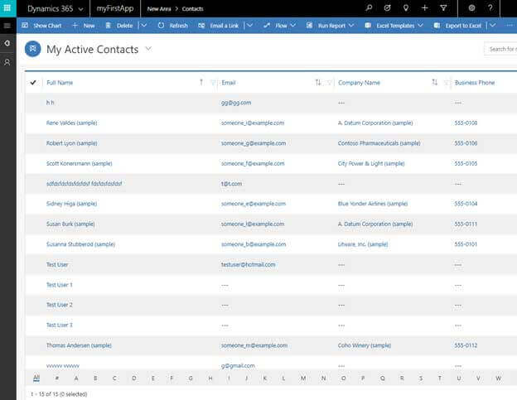
Task: Open the Delete split-button dropdown arrow
Action: click(x=143, y=26)
